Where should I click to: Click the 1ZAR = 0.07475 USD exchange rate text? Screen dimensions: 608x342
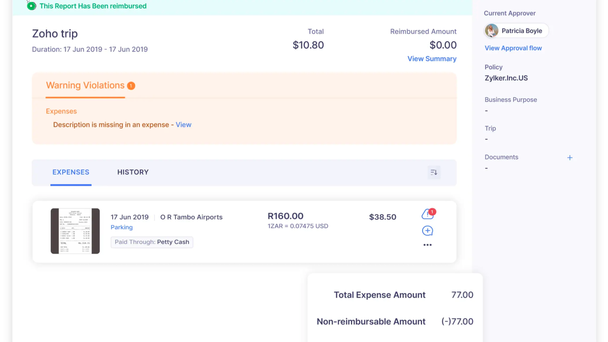point(298,226)
